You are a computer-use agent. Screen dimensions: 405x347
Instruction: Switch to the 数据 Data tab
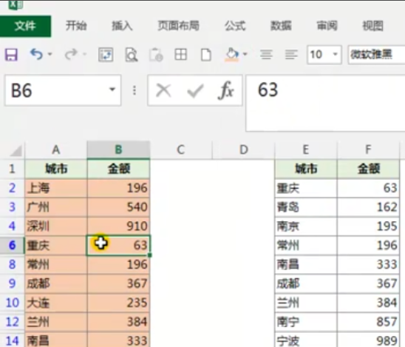coord(281,26)
